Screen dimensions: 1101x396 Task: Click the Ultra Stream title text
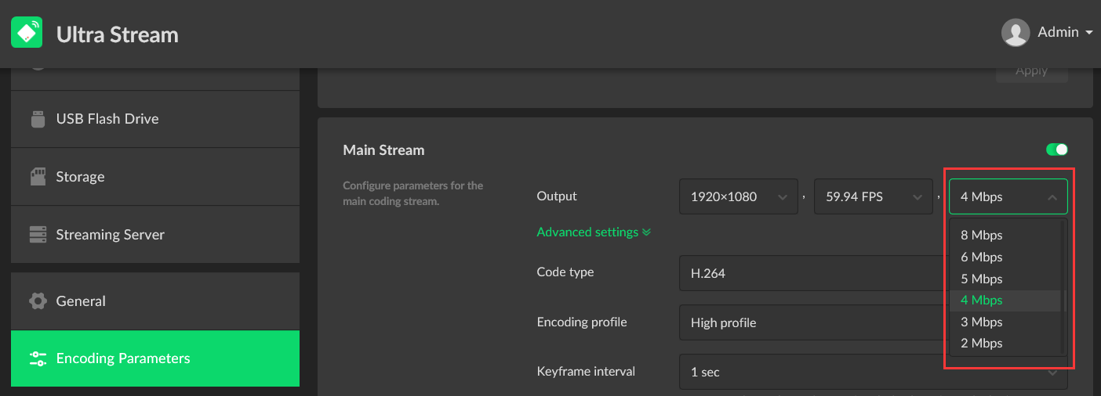point(118,34)
